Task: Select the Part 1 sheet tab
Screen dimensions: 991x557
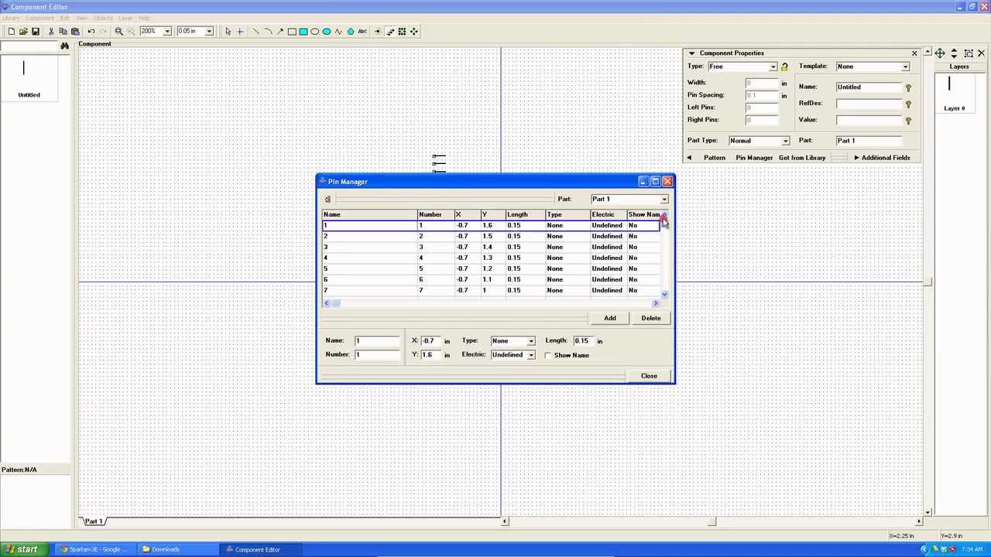Action: pyautogui.click(x=94, y=521)
